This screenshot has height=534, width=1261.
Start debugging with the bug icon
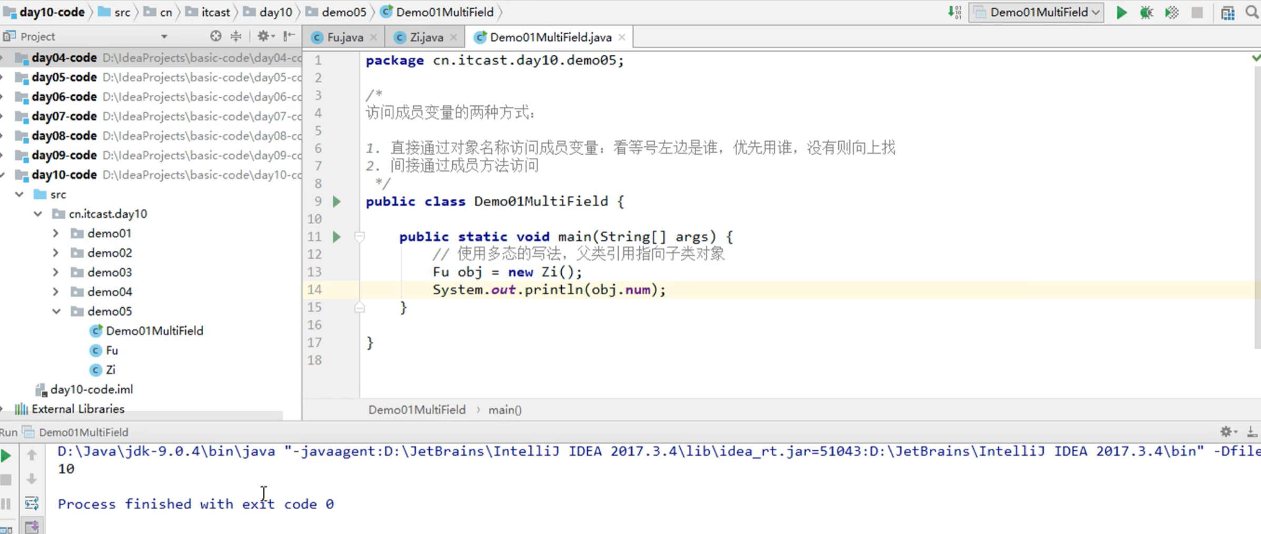click(x=1146, y=12)
